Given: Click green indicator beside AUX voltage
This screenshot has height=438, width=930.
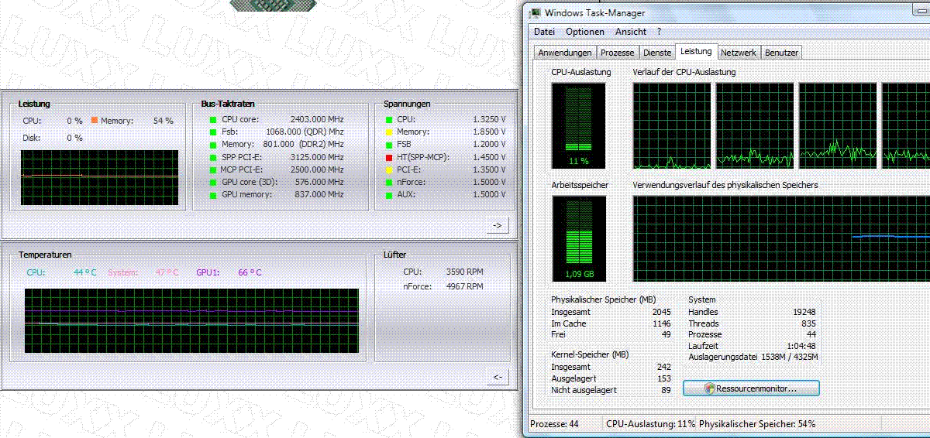Looking at the screenshot, I should [389, 195].
